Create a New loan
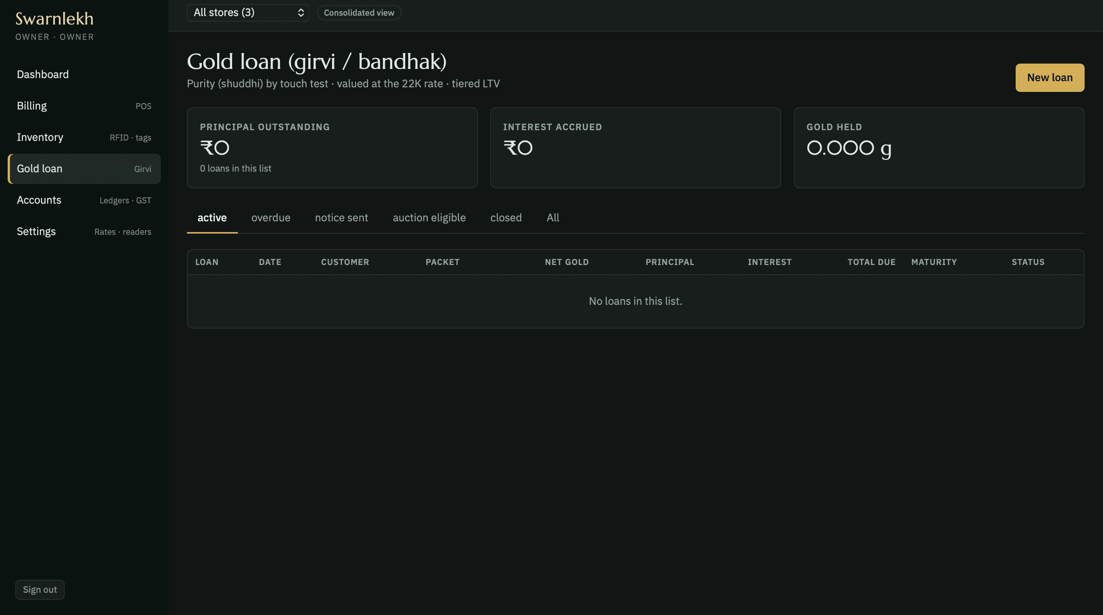Image resolution: width=1103 pixels, height=615 pixels. point(1049,77)
